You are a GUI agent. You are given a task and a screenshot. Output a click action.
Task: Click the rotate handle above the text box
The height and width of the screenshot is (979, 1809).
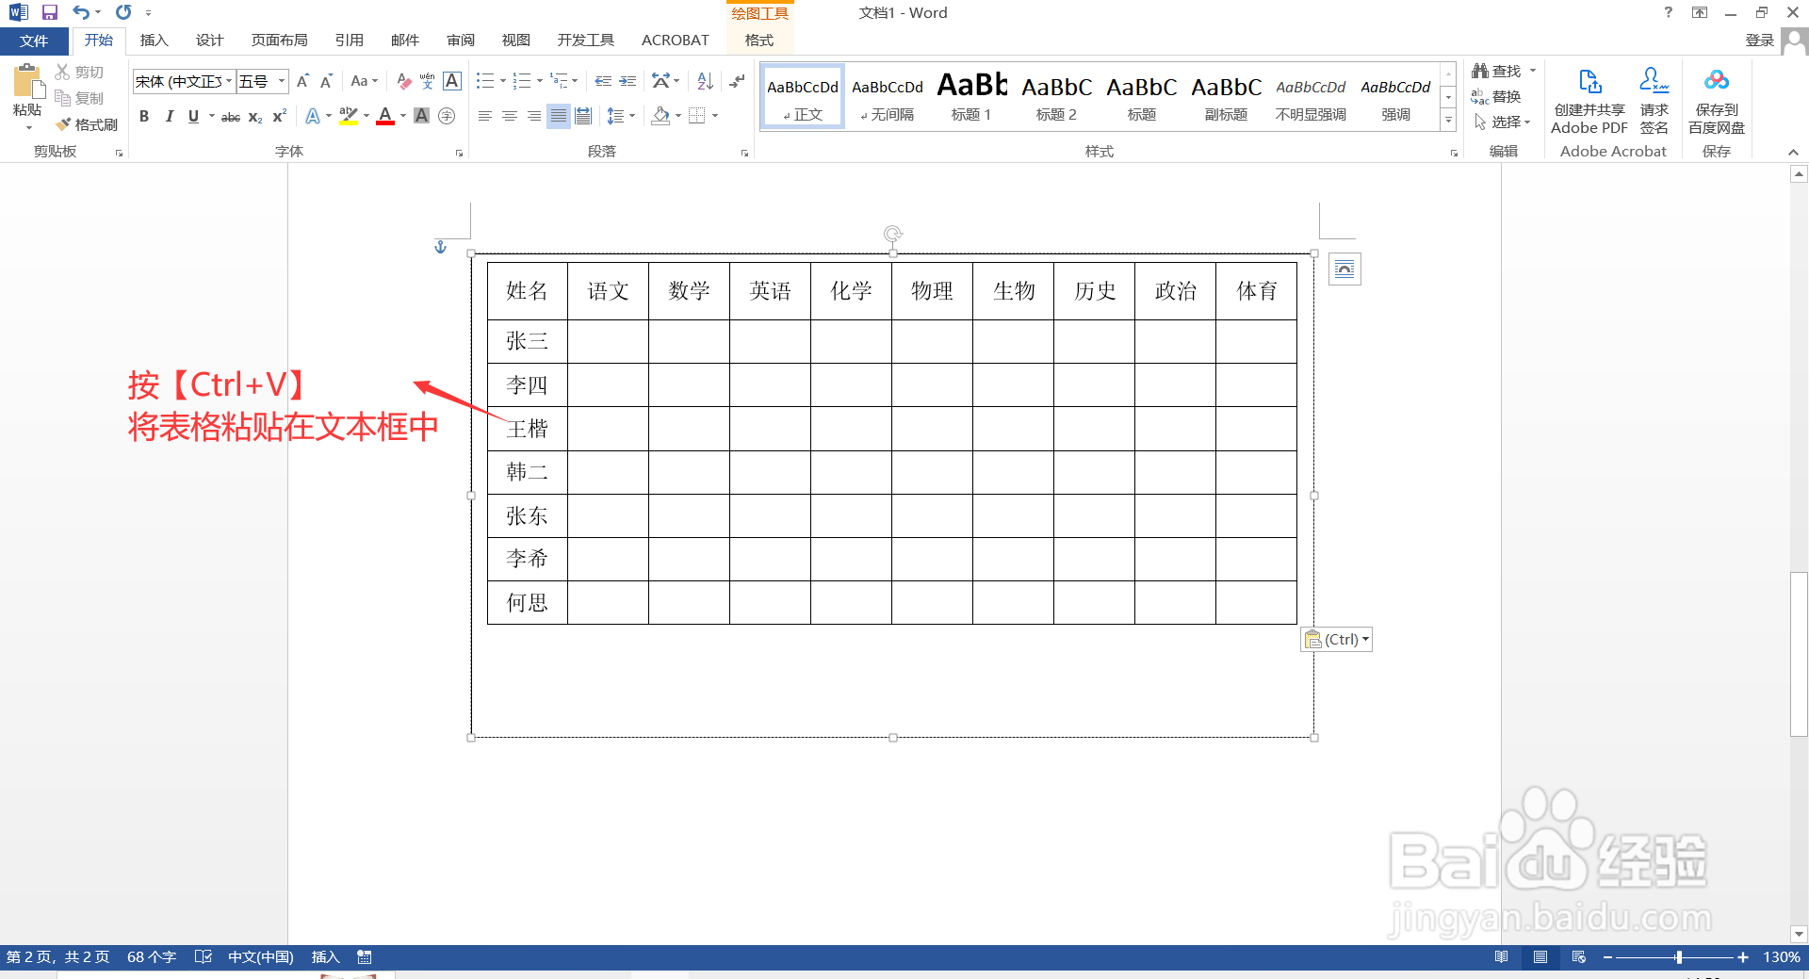click(x=893, y=233)
